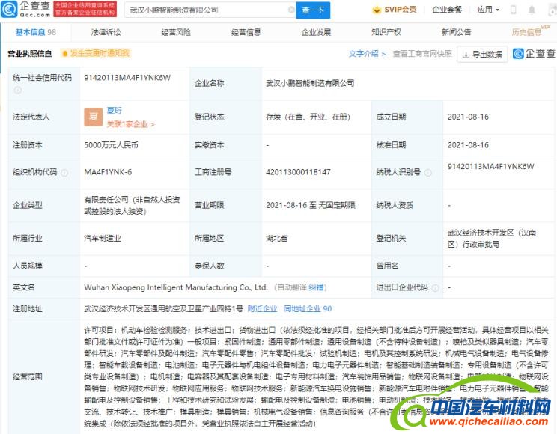The image size is (557, 434).
Task: Switch to 历史信息 VIP tab
Action: pyautogui.click(x=530, y=31)
